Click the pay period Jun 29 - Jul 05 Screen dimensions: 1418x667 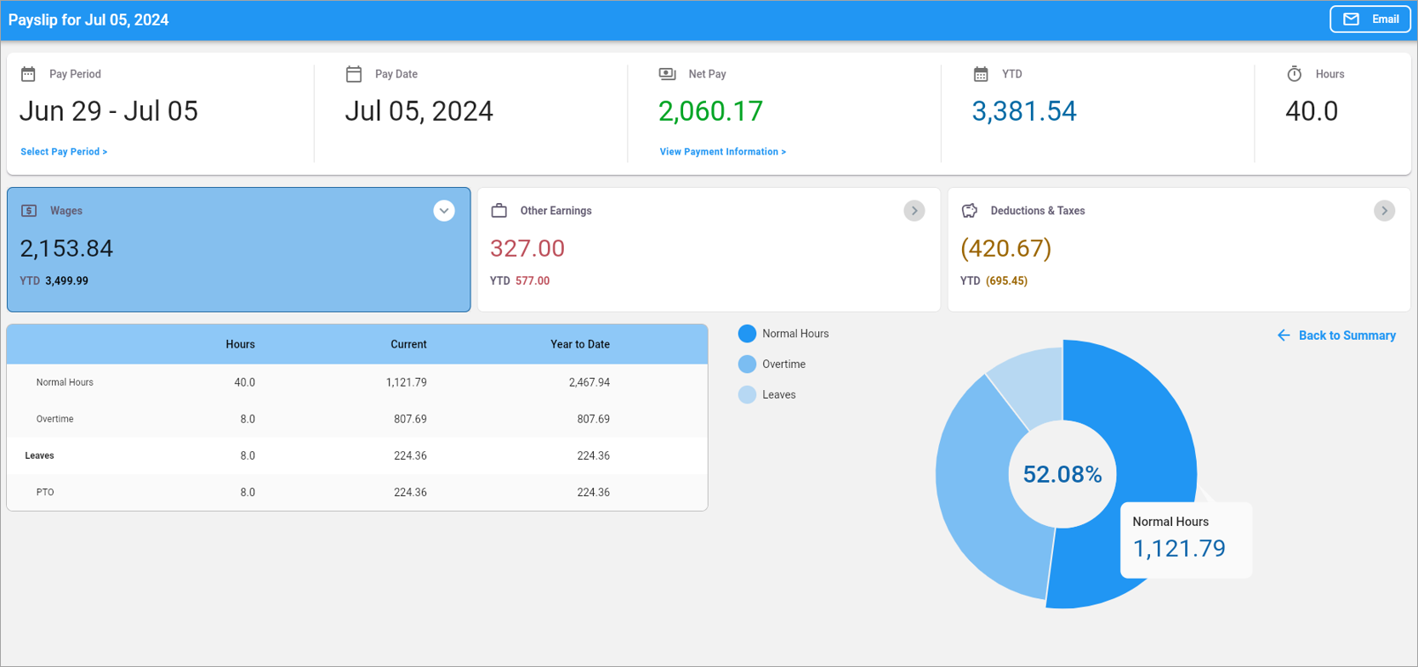108,111
